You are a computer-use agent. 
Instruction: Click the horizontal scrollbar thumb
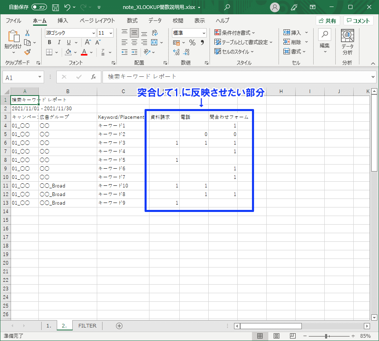271,326
